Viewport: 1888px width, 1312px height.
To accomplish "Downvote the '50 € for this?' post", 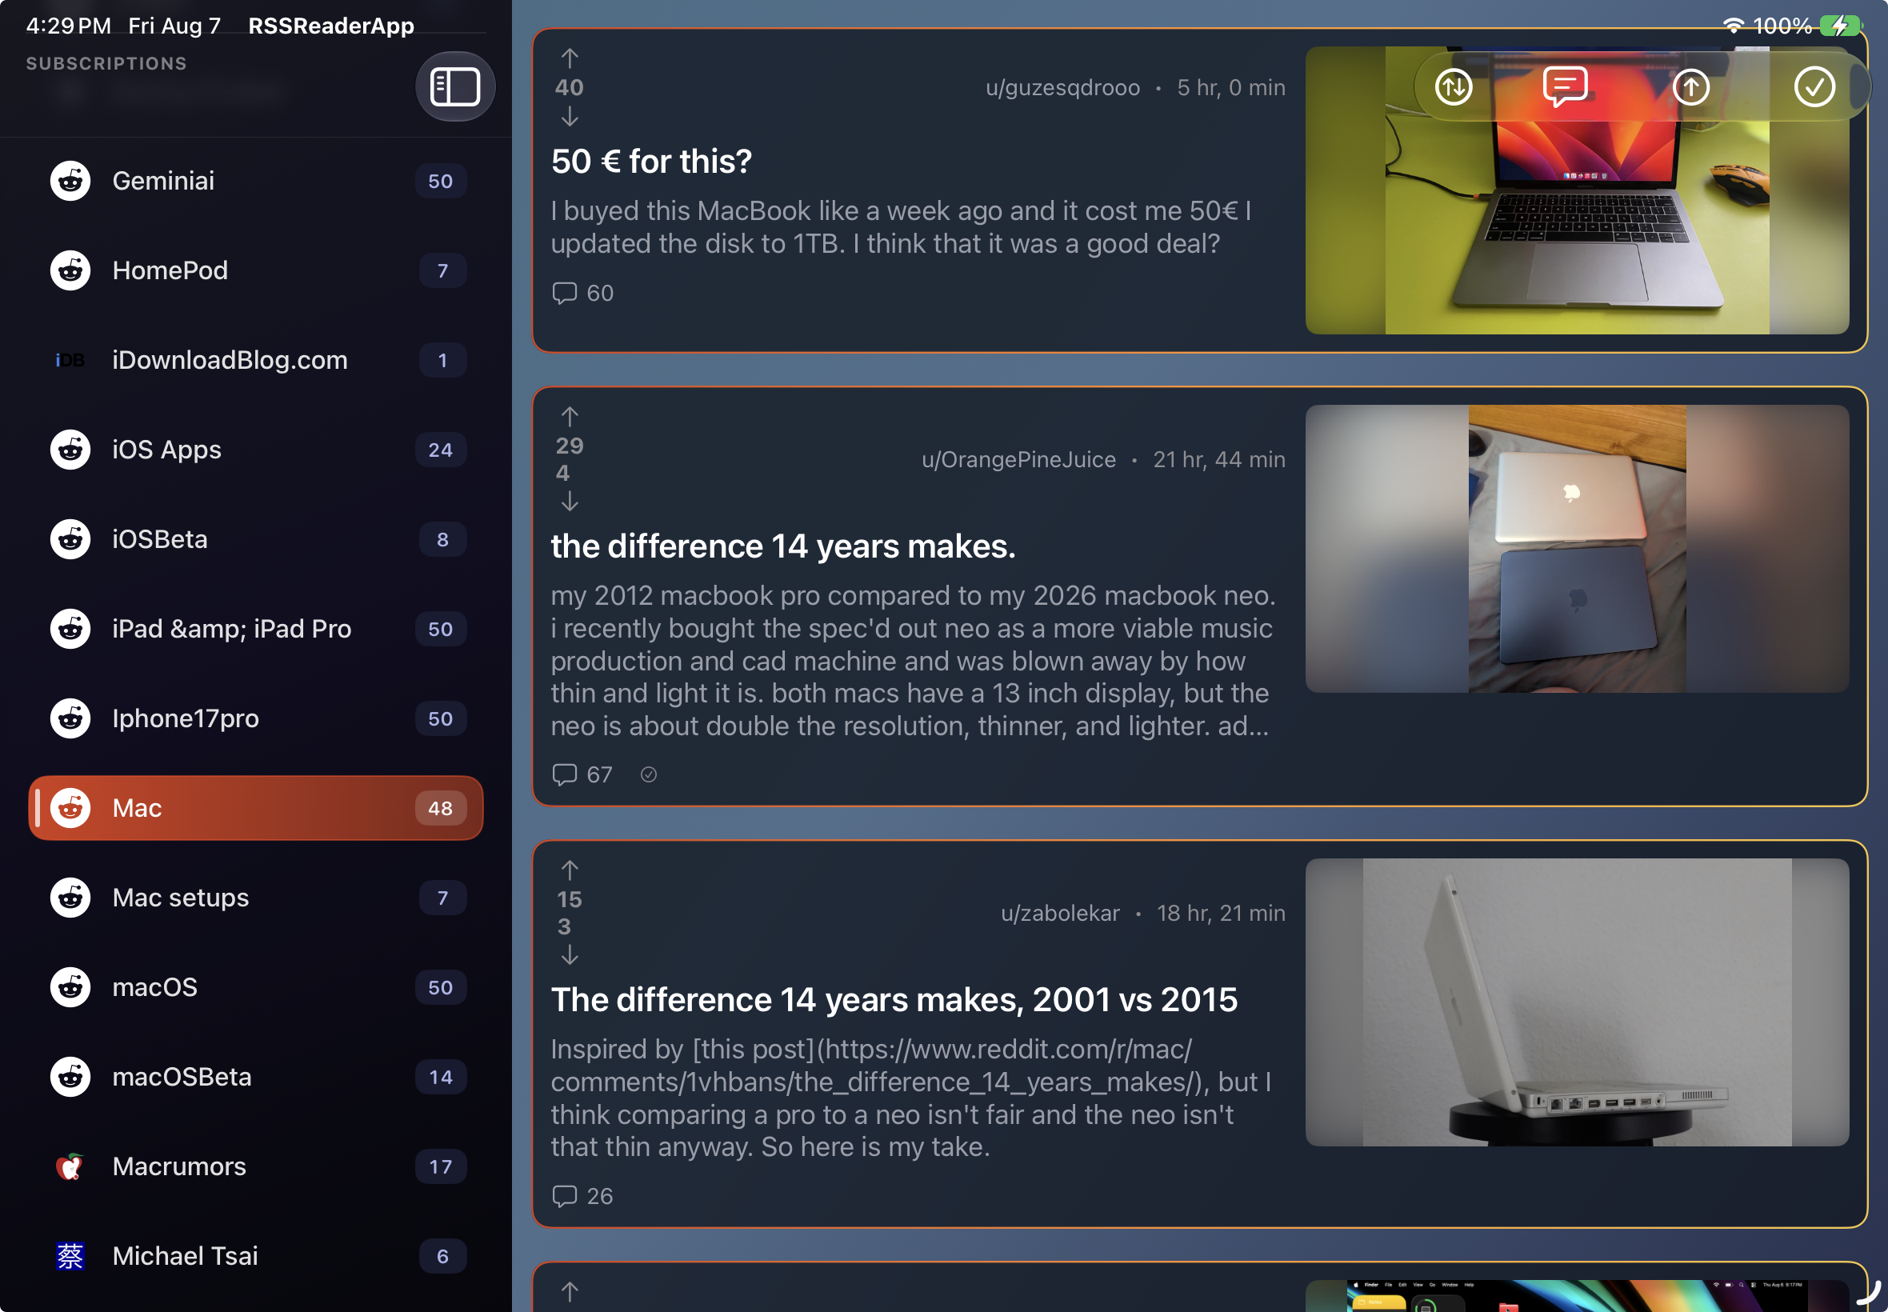I will [x=570, y=118].
